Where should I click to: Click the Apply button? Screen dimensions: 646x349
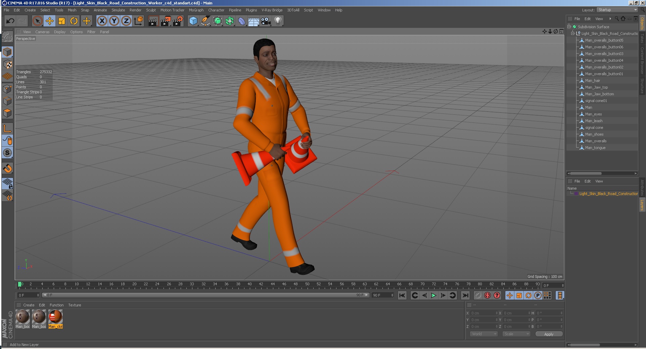549,334
